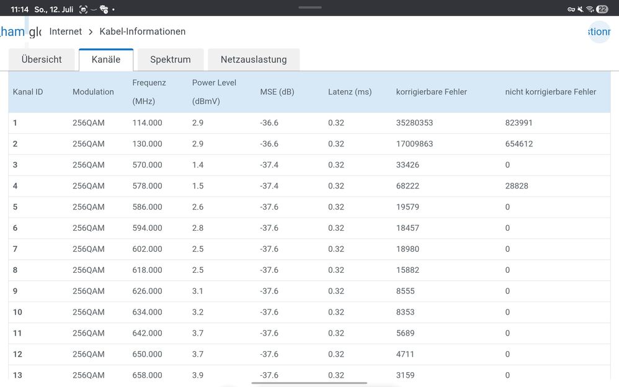Click MSE value -37.4 in channel 3 row
Viewport: 619px width, 387px height.
pyautogui.click(x=269, y=165)
